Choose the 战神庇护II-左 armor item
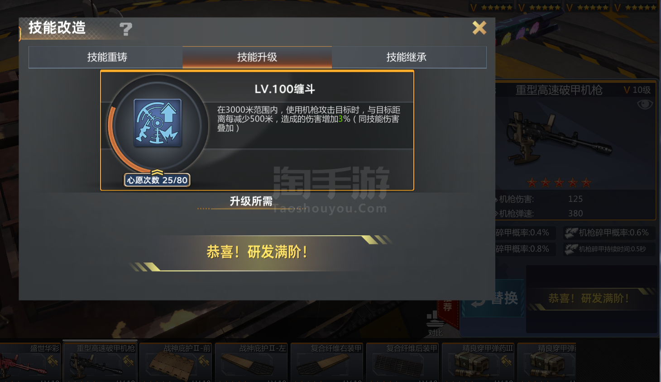Image resolution: width=661 pixels, height=382 pixels. 251,362
